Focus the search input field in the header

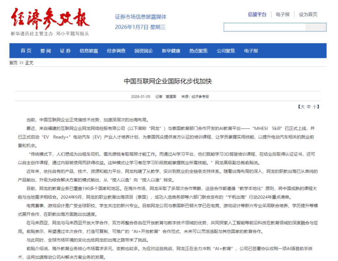pos(265,27)
